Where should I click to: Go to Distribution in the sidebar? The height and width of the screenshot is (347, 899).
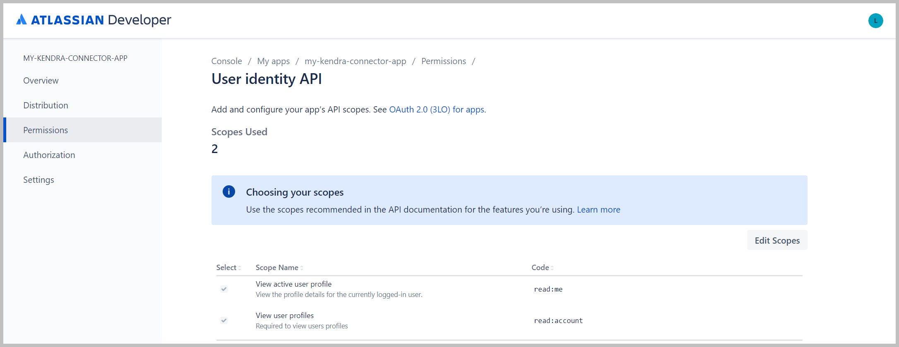(83, 105)
